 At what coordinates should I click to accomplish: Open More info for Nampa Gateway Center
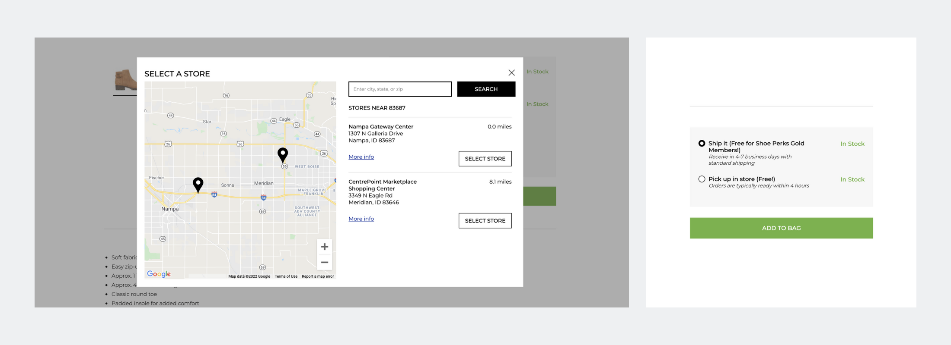pyautogui.click(x=361, y=157)
